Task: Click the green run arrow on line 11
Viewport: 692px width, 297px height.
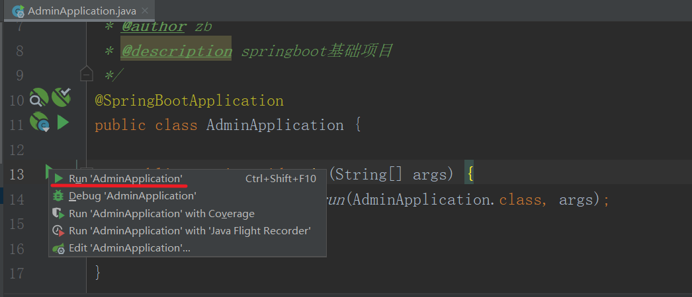Action: click(x=63, y=122)
